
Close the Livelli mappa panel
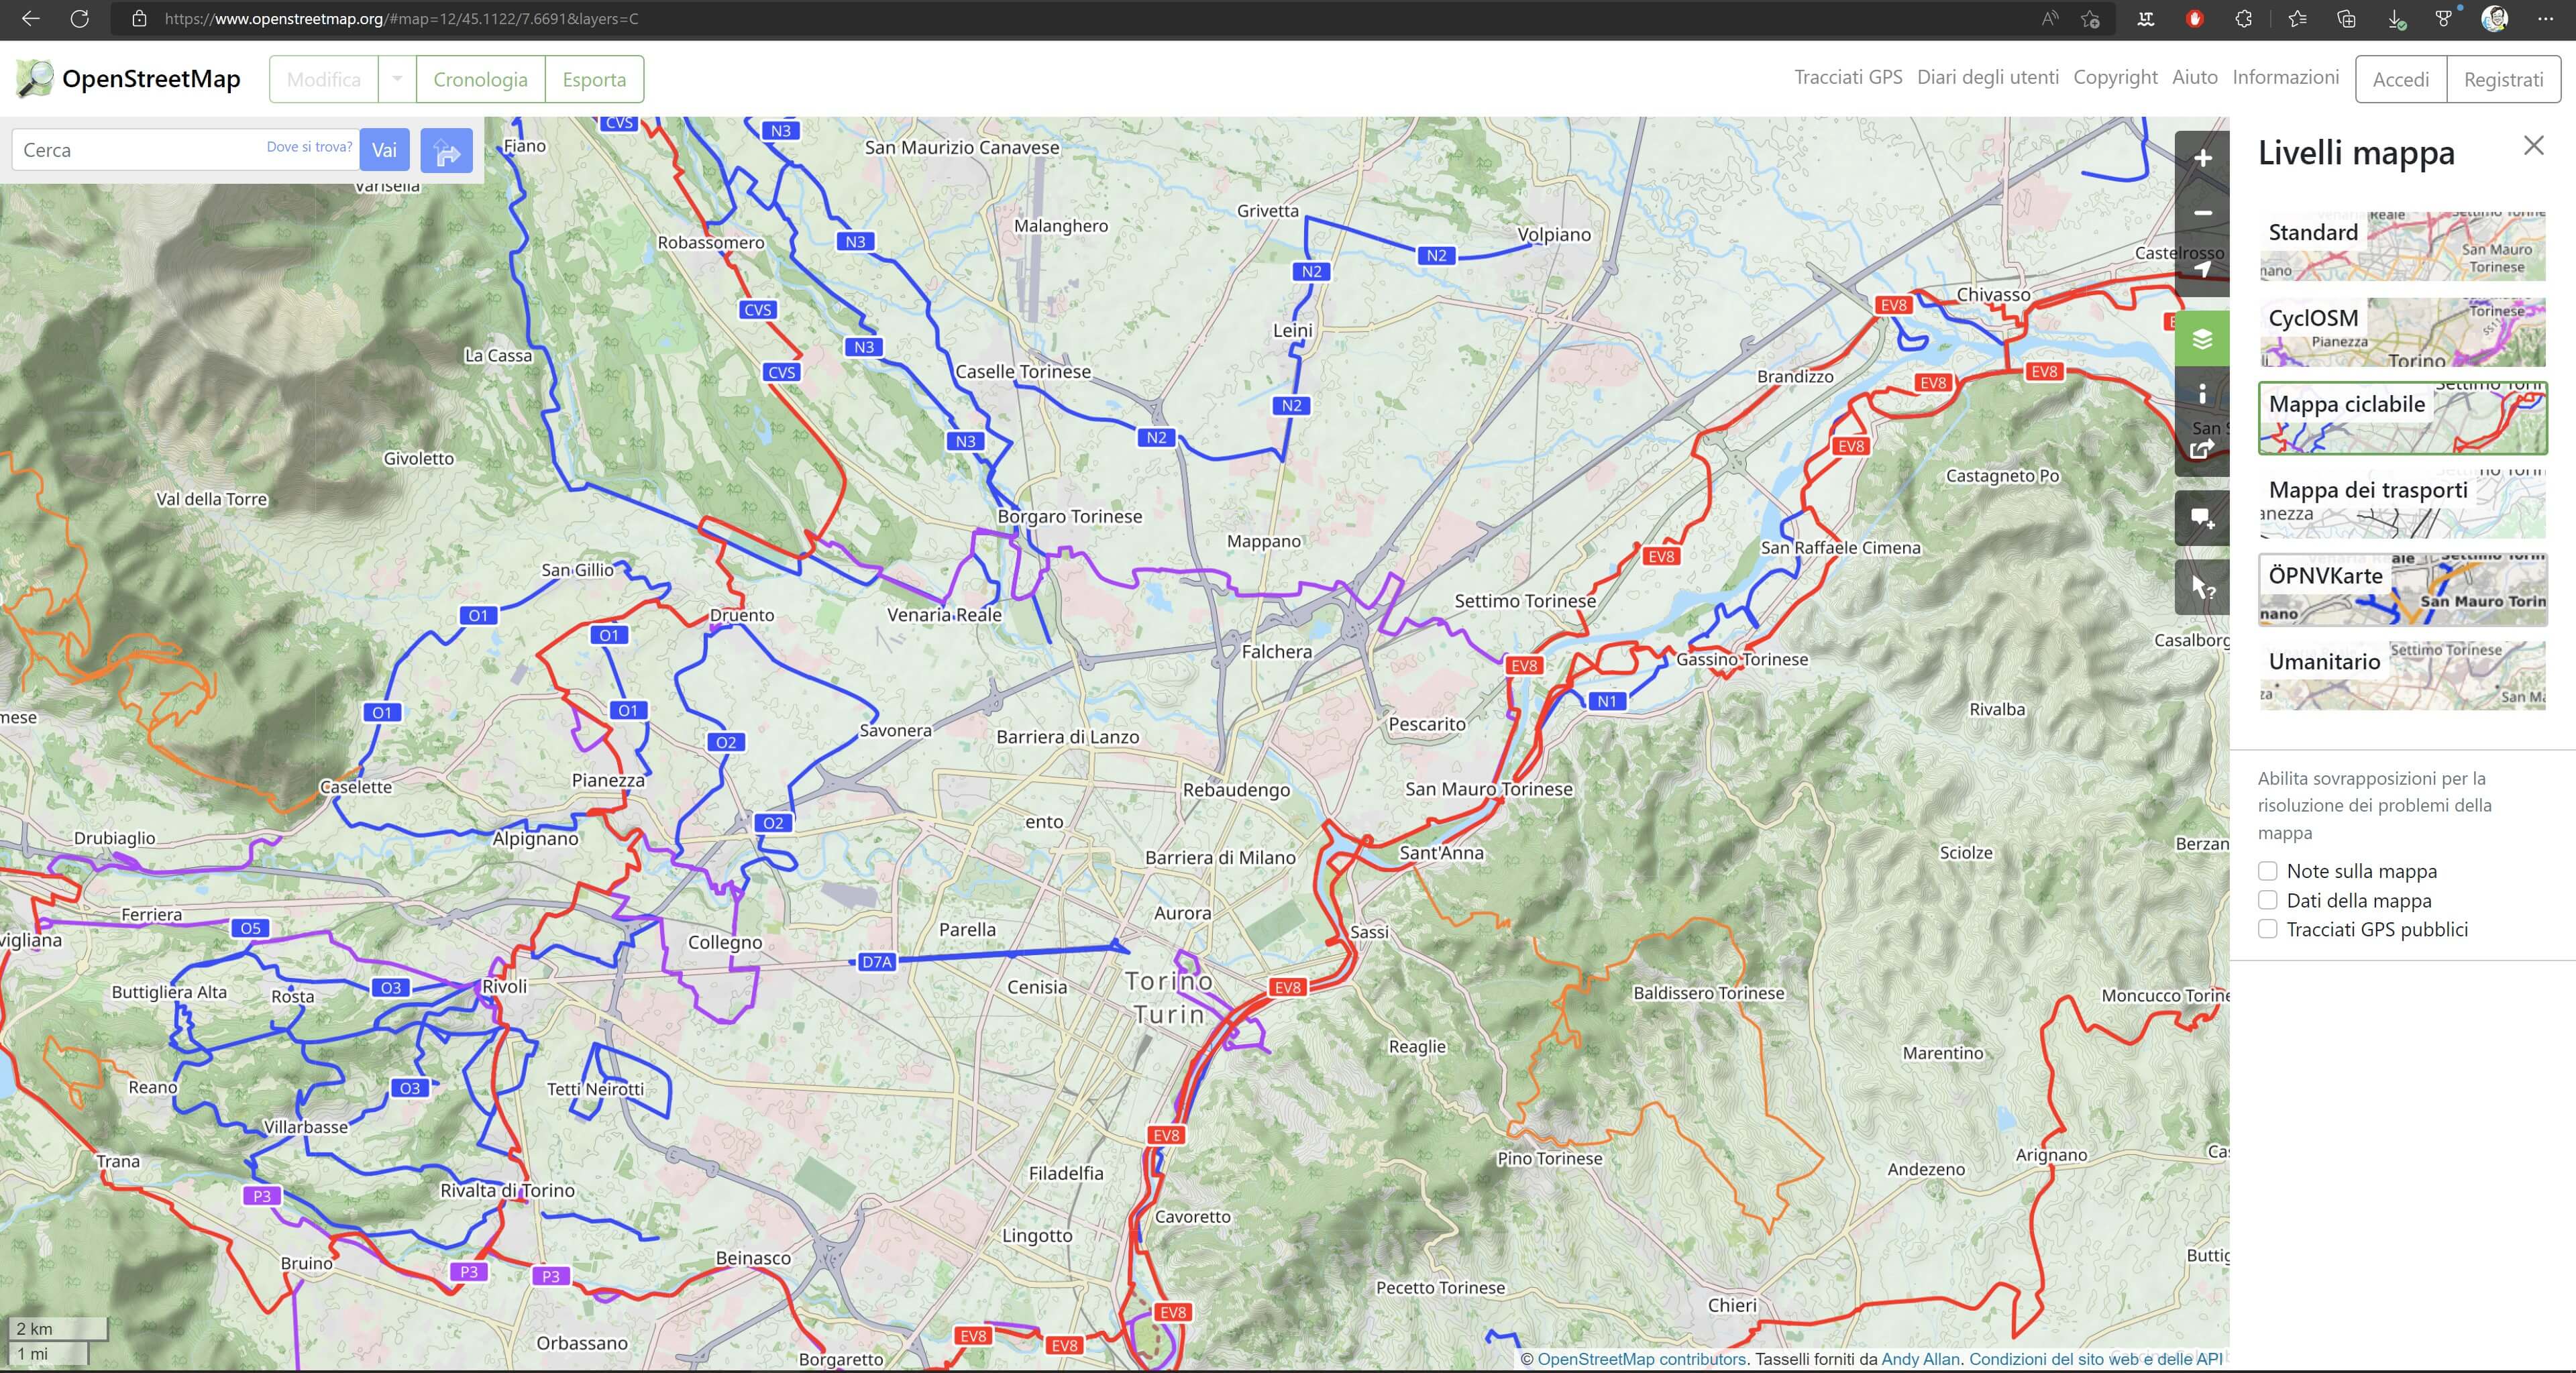[2533, 146]
